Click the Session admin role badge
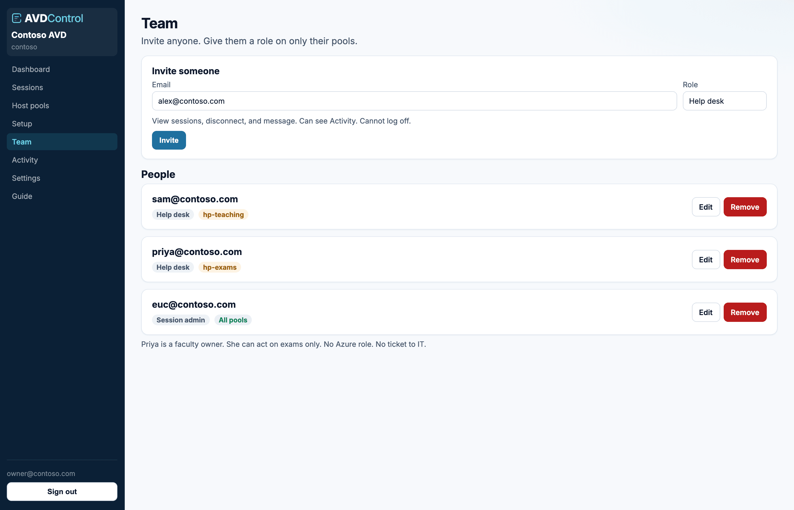Viewport: 794px width, 510px height. [x=181, y=320]
